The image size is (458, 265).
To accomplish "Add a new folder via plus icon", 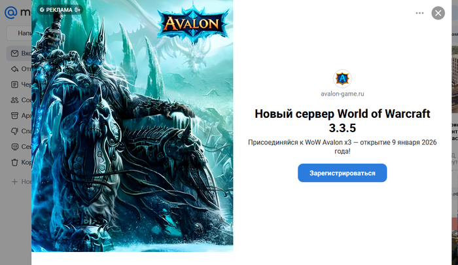I will [x=14, y=182].
